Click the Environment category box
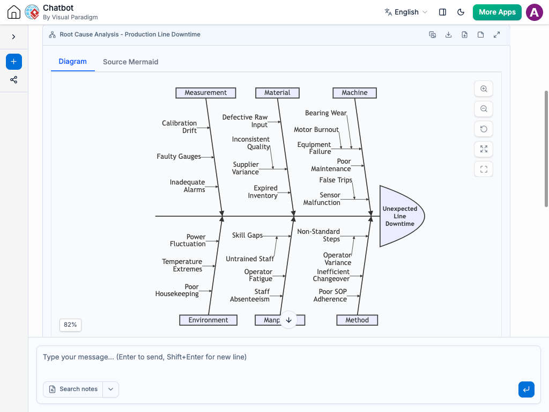 coord(209,320)
